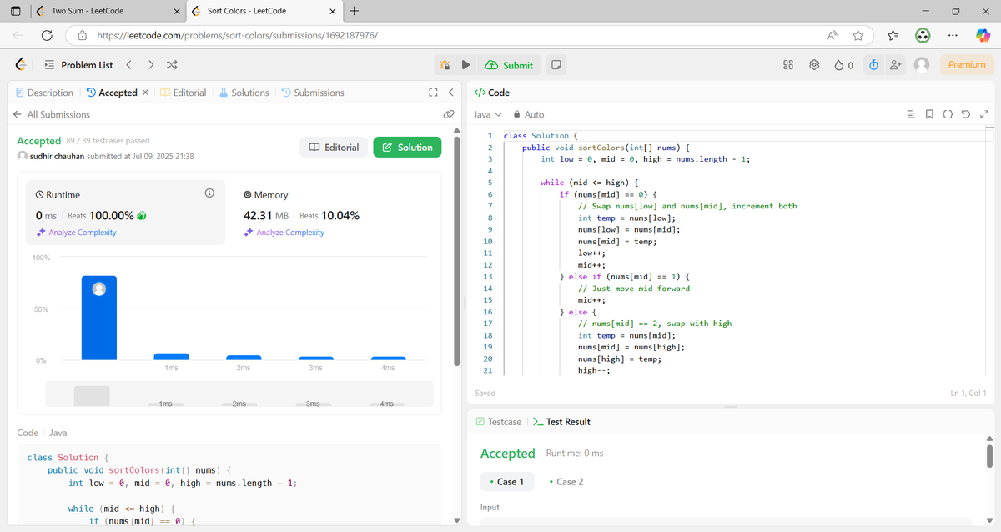Maximize the left panel with fullscreen icon
The image size is (1001, 532).
click(x=433, y=93)
